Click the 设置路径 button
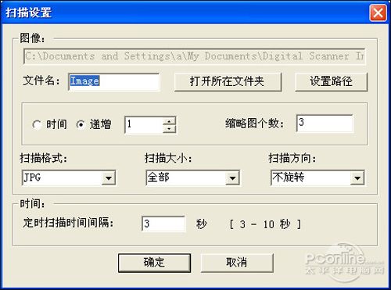 [x=331, y=82]
